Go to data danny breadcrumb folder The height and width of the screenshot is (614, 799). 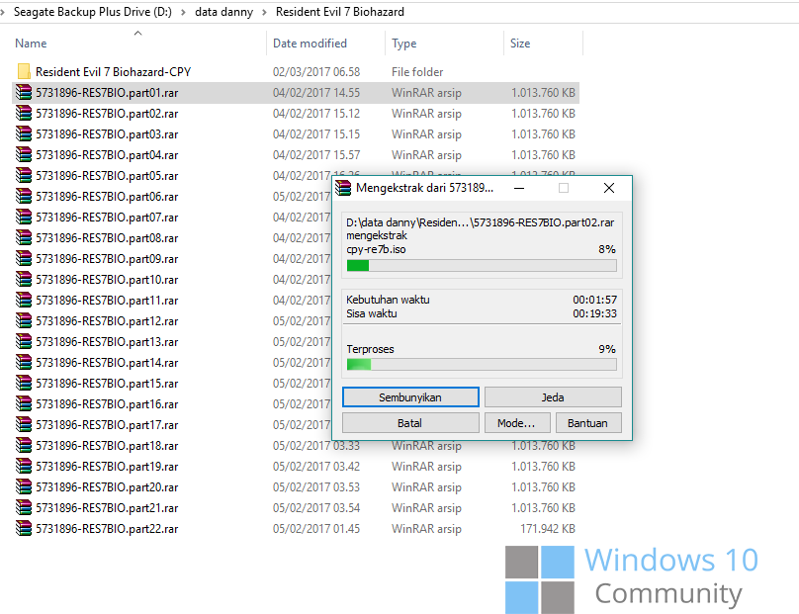pyautogui.click(x=223, y=12)
